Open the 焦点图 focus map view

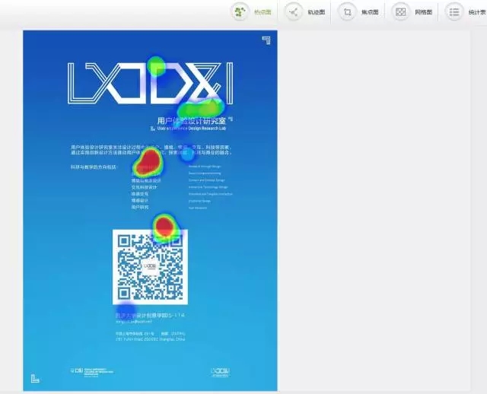pos(358,12)
